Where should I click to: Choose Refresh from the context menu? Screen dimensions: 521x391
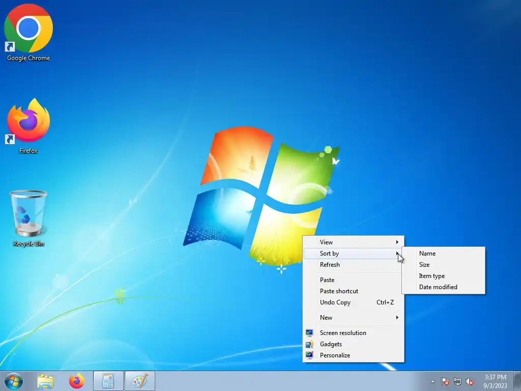tap(354, 265)
